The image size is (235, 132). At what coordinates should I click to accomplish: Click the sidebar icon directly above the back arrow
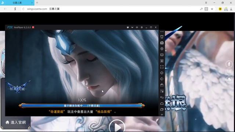pos(162,91)
